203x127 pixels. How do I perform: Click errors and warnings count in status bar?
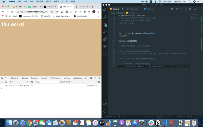pos(122,116)
